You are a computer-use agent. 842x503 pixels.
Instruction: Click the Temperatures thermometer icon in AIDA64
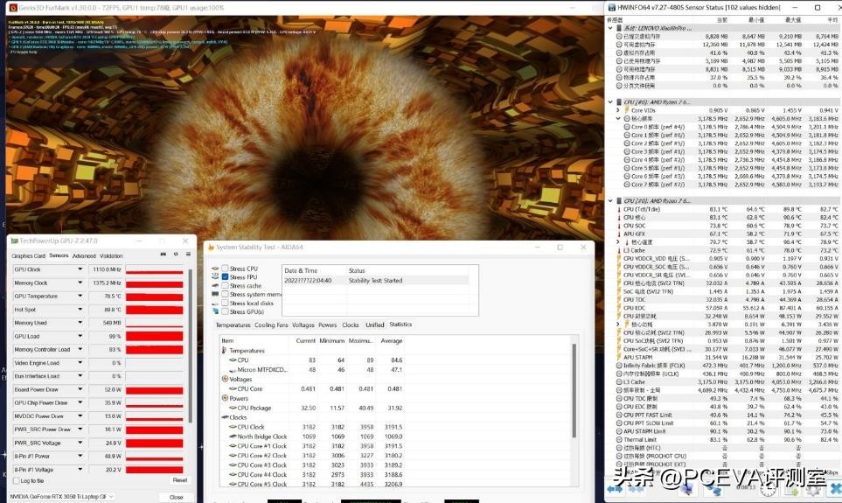coord(223,350)
